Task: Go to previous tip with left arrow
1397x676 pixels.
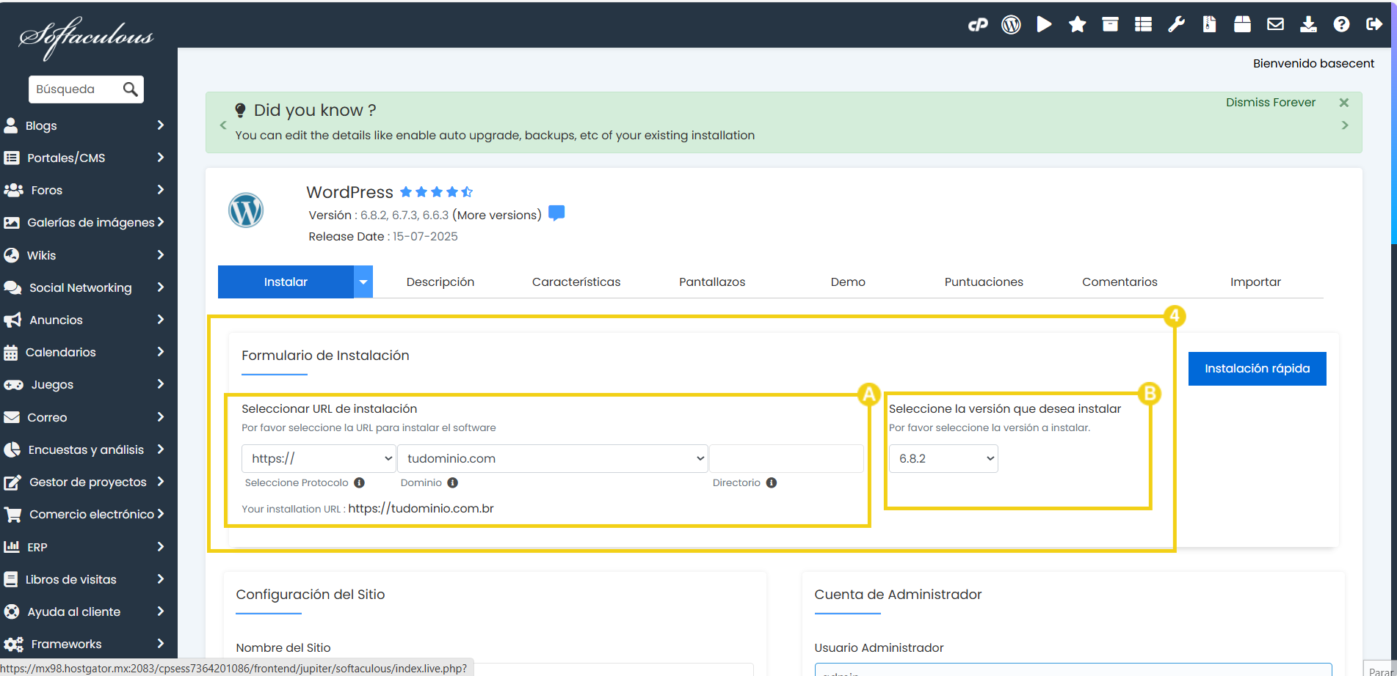Action: click(223, 125)
